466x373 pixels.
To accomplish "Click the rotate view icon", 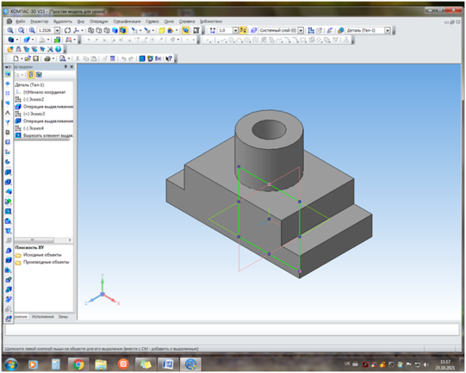I will (x=67, y=30).
